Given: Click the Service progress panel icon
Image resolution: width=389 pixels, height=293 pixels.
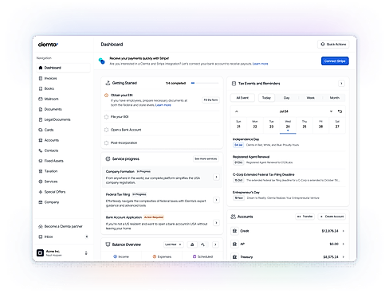Looking at the screenshot, I should [x=108, y=158].
